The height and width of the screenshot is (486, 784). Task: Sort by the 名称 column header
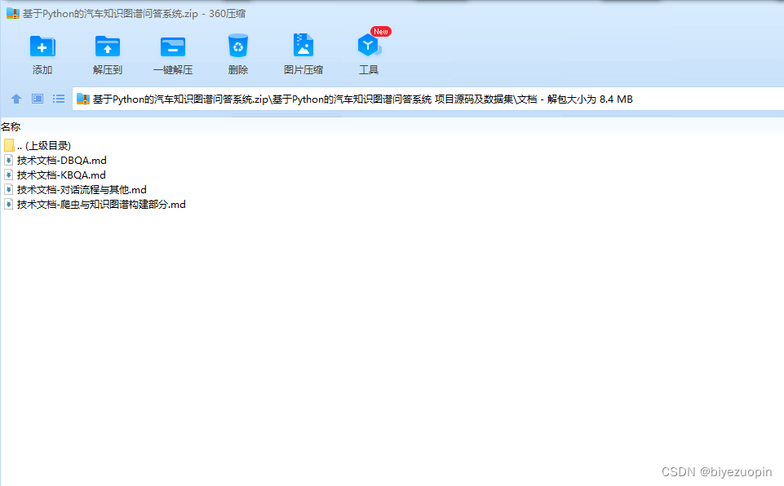[x=11, y=127]
